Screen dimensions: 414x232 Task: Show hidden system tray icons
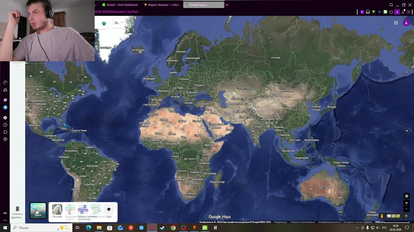(x=357, y=228)
